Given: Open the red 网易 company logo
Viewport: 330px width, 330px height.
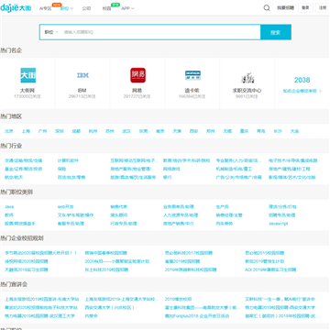Looking at the screenshot, I should 137,75.
